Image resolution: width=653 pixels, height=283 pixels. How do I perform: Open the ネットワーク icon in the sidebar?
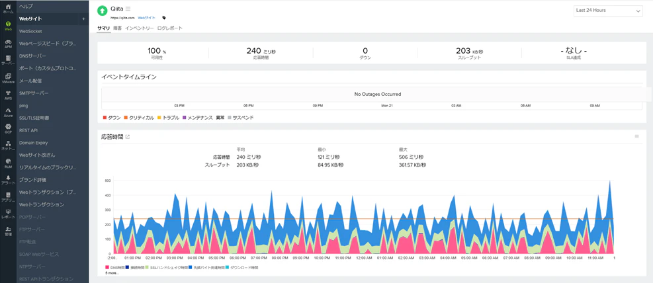click(x=9, y=144)
